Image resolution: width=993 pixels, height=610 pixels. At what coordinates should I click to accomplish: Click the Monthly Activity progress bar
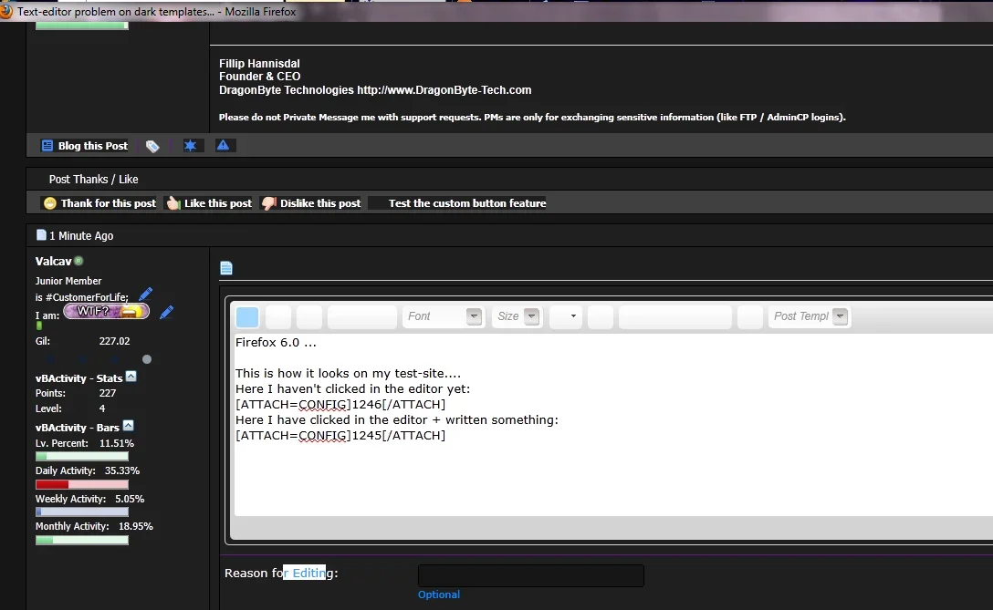[82, 540]
